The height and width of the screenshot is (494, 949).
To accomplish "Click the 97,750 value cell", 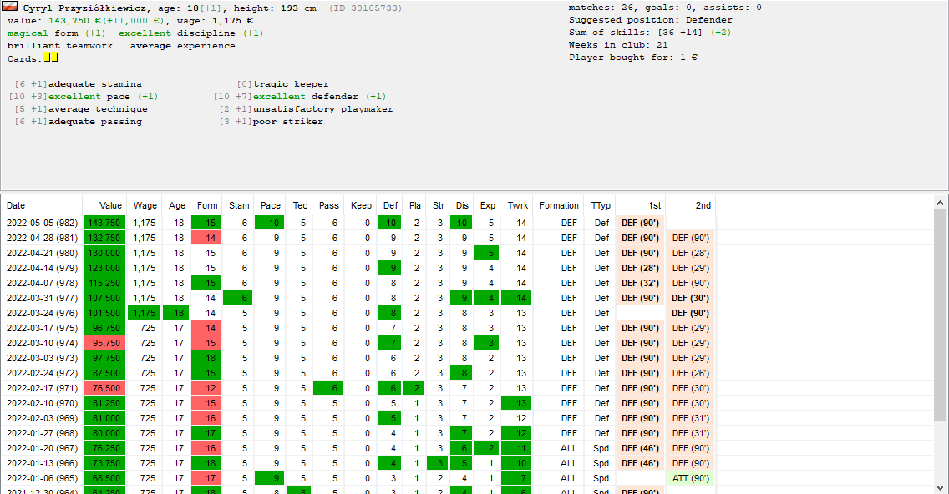I will (104, 358).
